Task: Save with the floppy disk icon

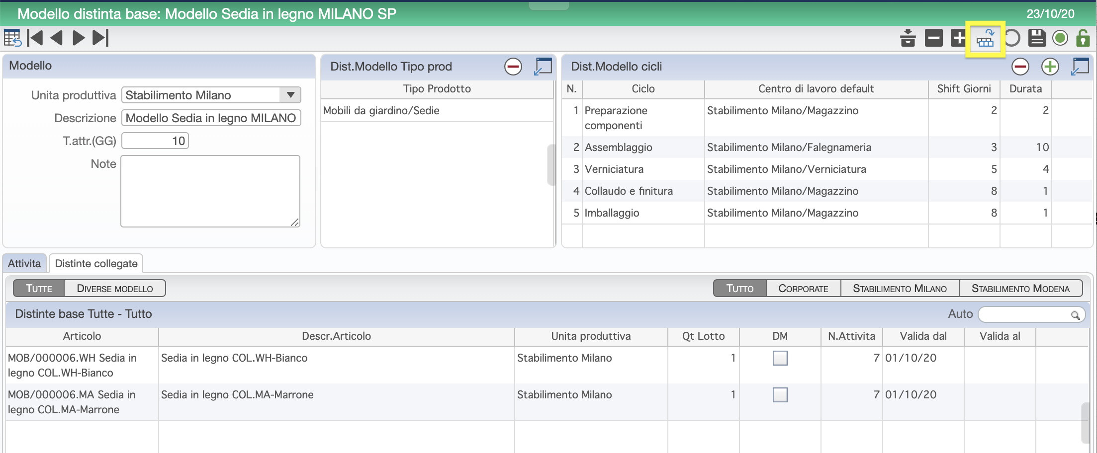Action: pos(1037,38)
